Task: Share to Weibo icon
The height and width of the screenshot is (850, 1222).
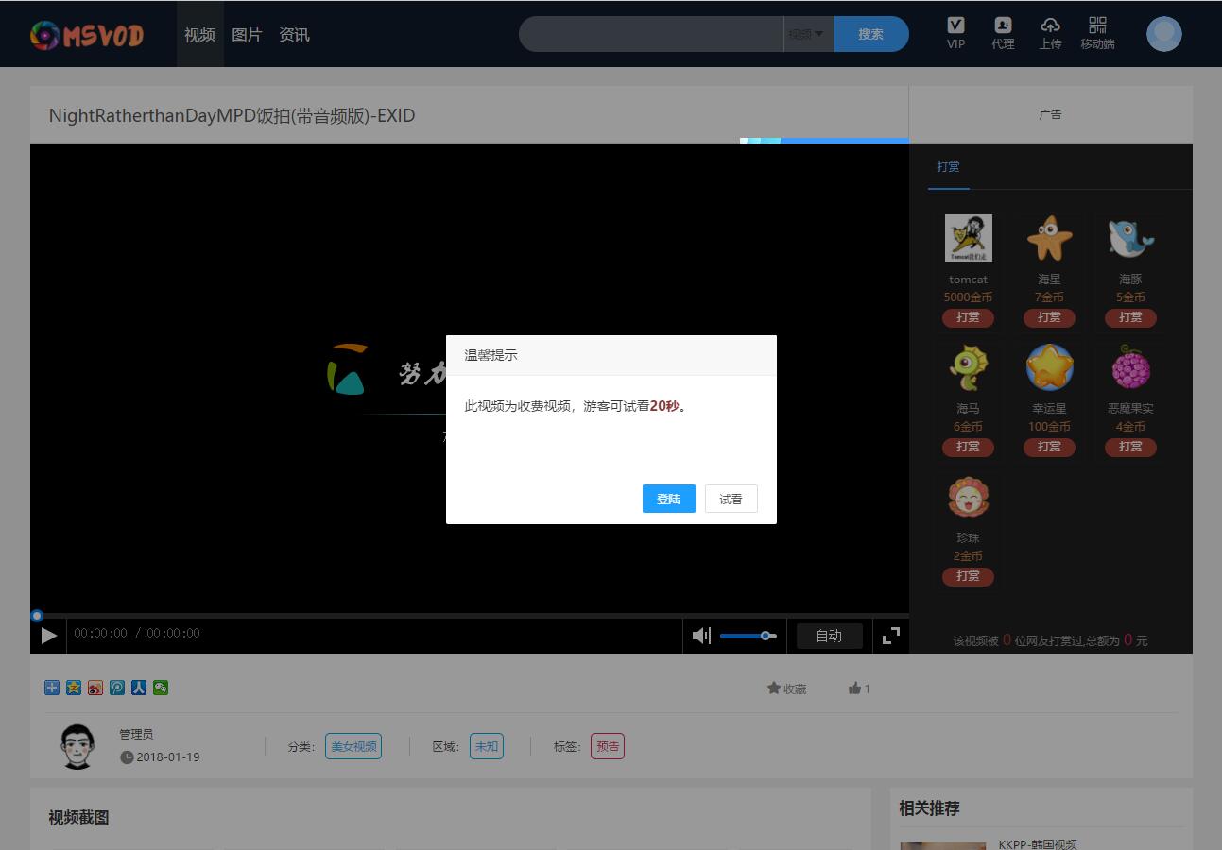Action: [x=95, y=688]
